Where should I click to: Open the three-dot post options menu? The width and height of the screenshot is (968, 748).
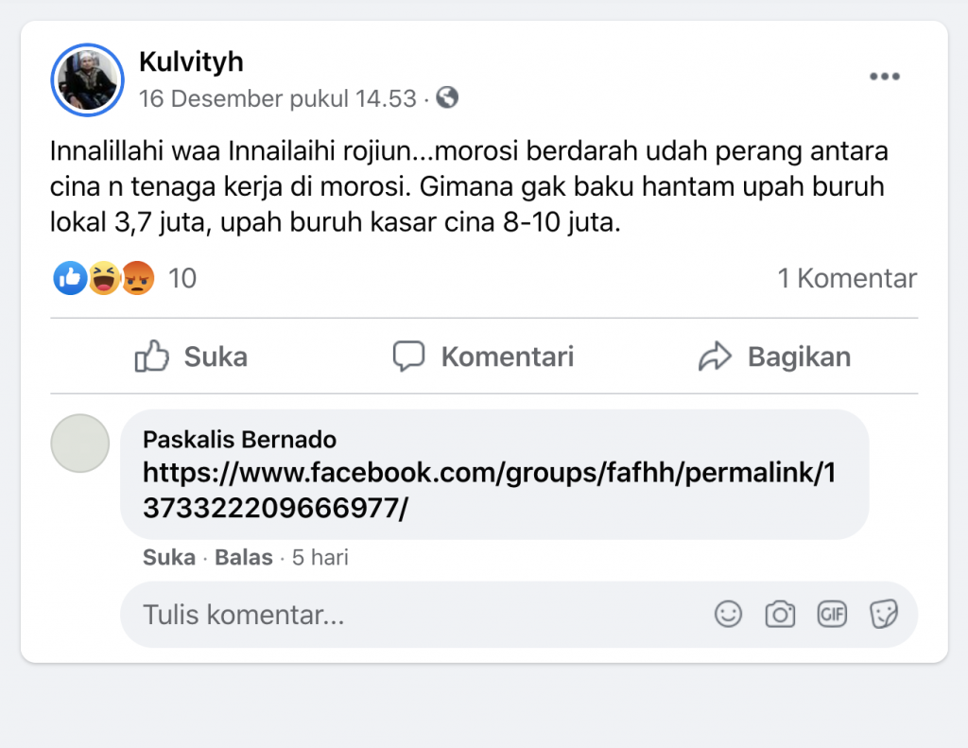[x=884, y=77]
